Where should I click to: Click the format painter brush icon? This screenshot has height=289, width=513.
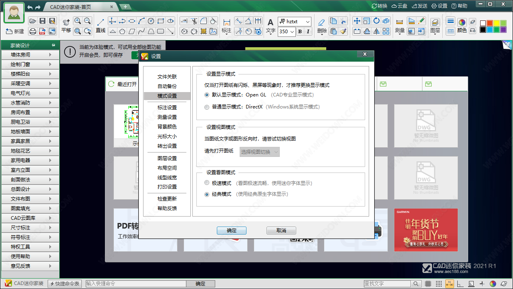pyautogui.click(x=343, y=31)
